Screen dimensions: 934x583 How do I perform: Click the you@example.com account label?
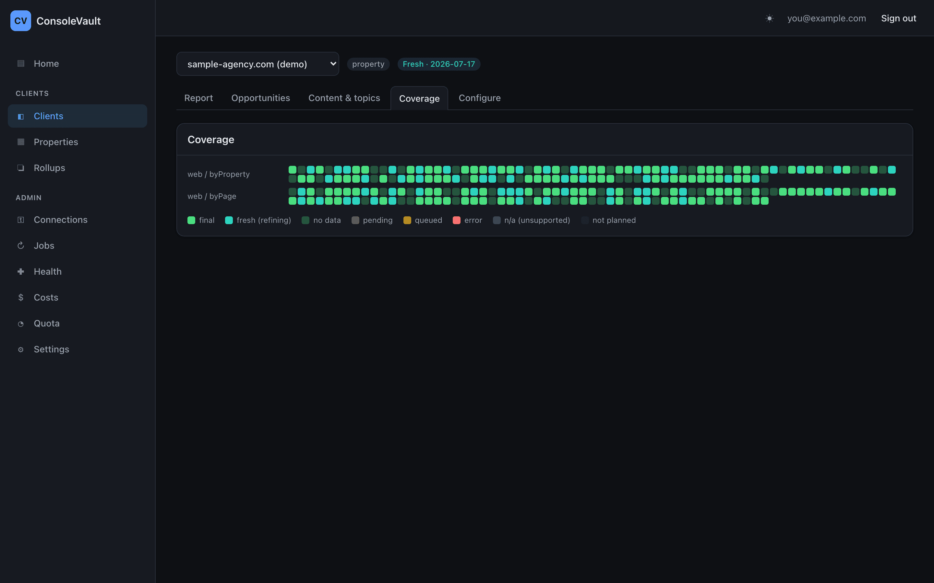826,18
